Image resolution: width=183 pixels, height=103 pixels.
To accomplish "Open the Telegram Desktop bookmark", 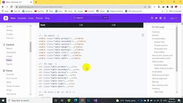I will click(115, 11).
